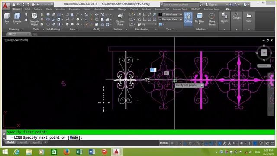Image resolution: width=277 pixels, height=156 pixels.
Task: Switch to the Surface ribbon tab
Action: point(38,9)
